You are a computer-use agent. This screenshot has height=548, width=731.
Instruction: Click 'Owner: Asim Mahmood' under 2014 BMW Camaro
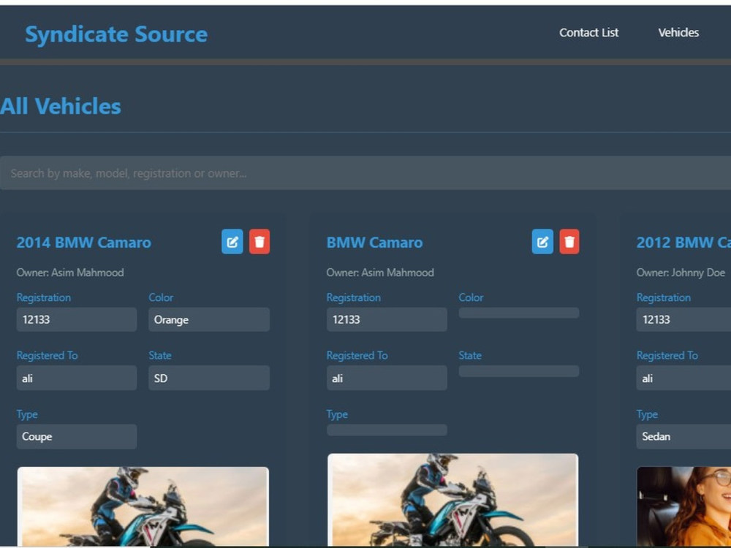70,273
